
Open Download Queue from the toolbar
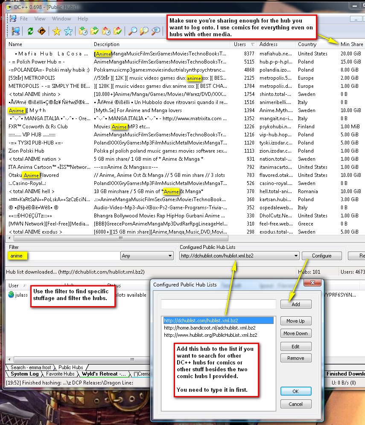click(x=83, y=31)
